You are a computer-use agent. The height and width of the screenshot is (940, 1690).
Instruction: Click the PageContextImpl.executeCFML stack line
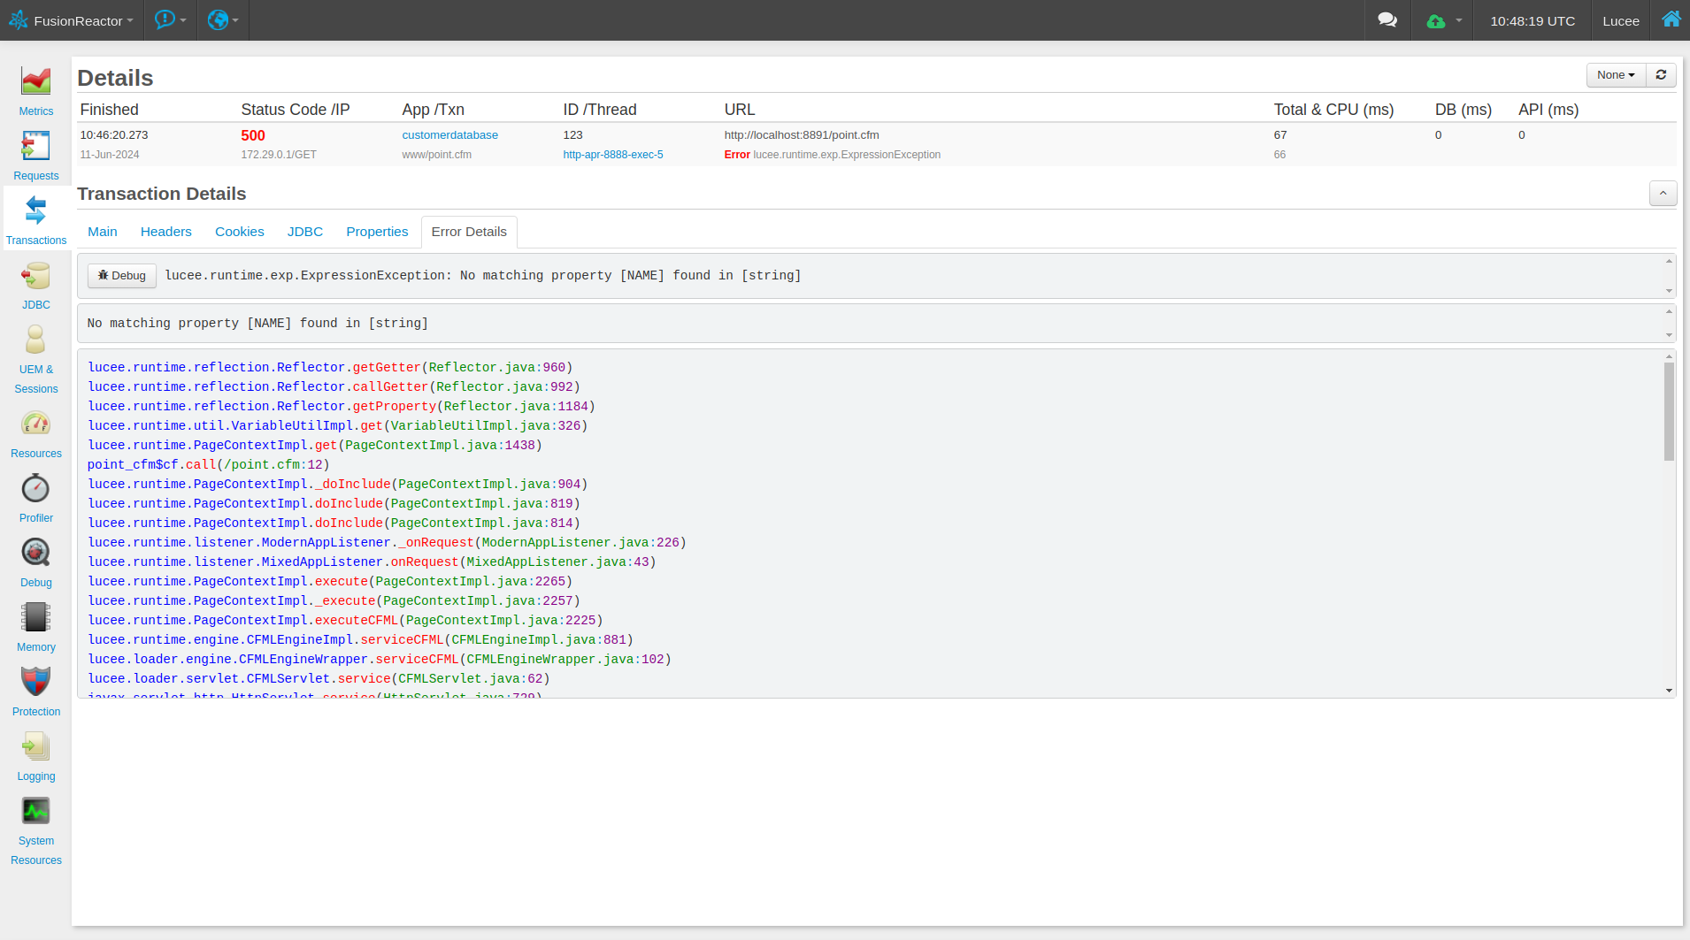(345, 621)
